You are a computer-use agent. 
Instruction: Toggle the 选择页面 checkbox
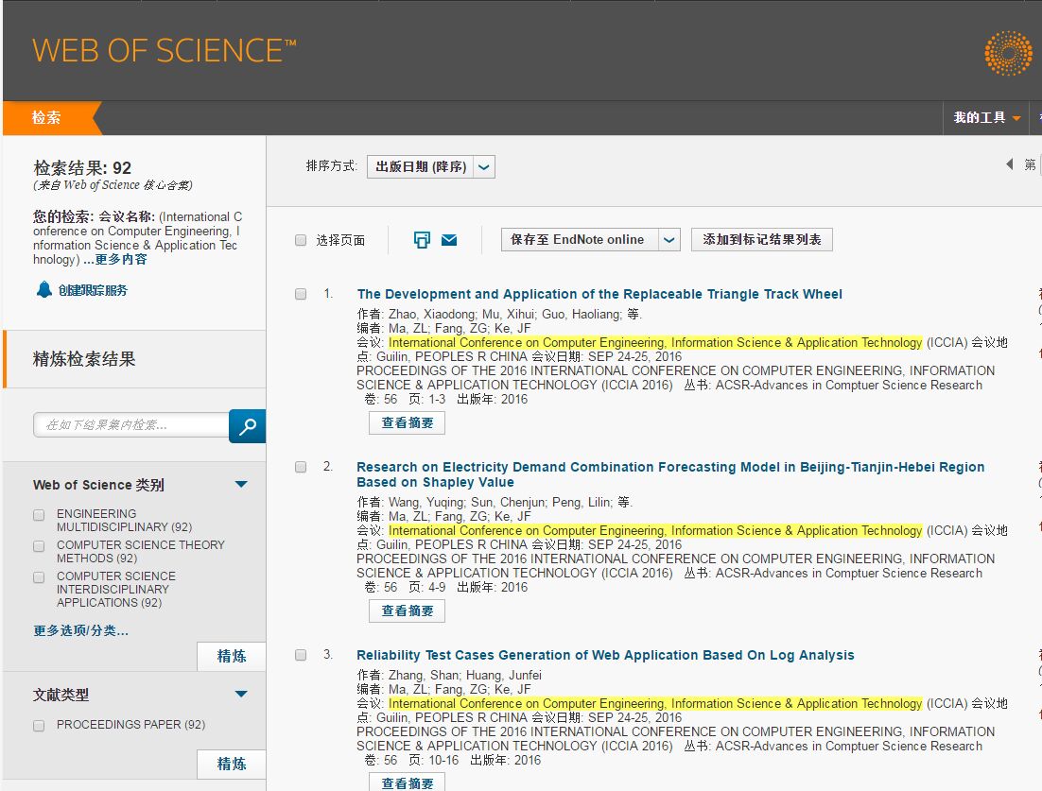click(x=301, y=240)
